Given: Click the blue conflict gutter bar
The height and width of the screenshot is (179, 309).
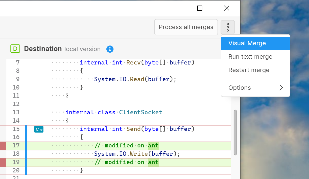Looking at the screenshot, I should pos(26,149).
